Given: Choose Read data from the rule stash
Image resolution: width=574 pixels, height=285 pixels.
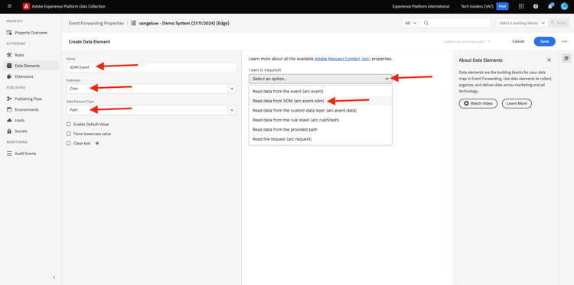Looking at the screenshot, I should pos(321,120).
